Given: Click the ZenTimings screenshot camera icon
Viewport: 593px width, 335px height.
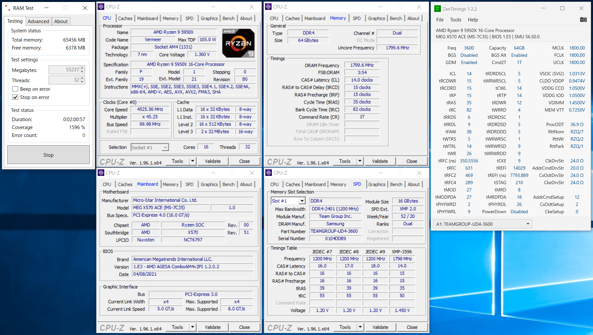Looking at the screenshot, I should click(x=583, y=19).
